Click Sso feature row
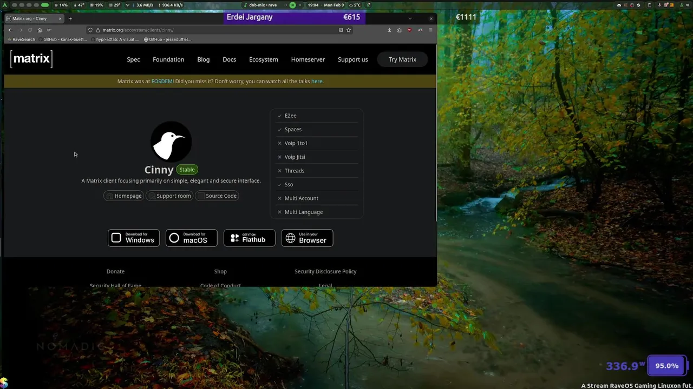 (317, 184)
